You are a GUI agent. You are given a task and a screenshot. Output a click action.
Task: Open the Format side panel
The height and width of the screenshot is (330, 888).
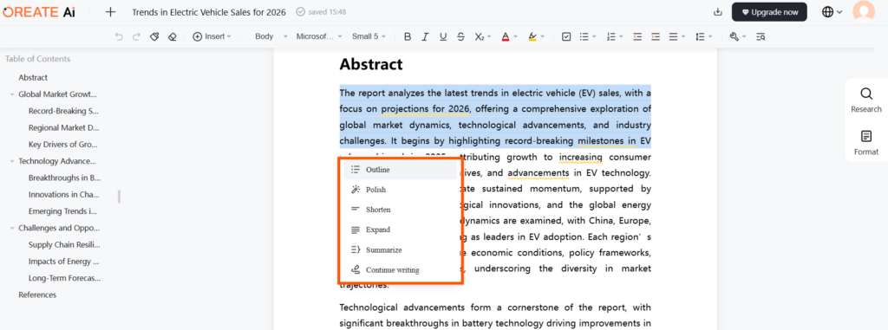coord(866,143)
